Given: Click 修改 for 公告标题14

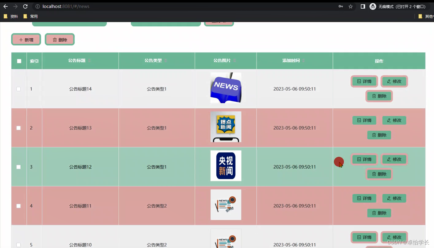Looking at the screenshot, I should [394, 81].
